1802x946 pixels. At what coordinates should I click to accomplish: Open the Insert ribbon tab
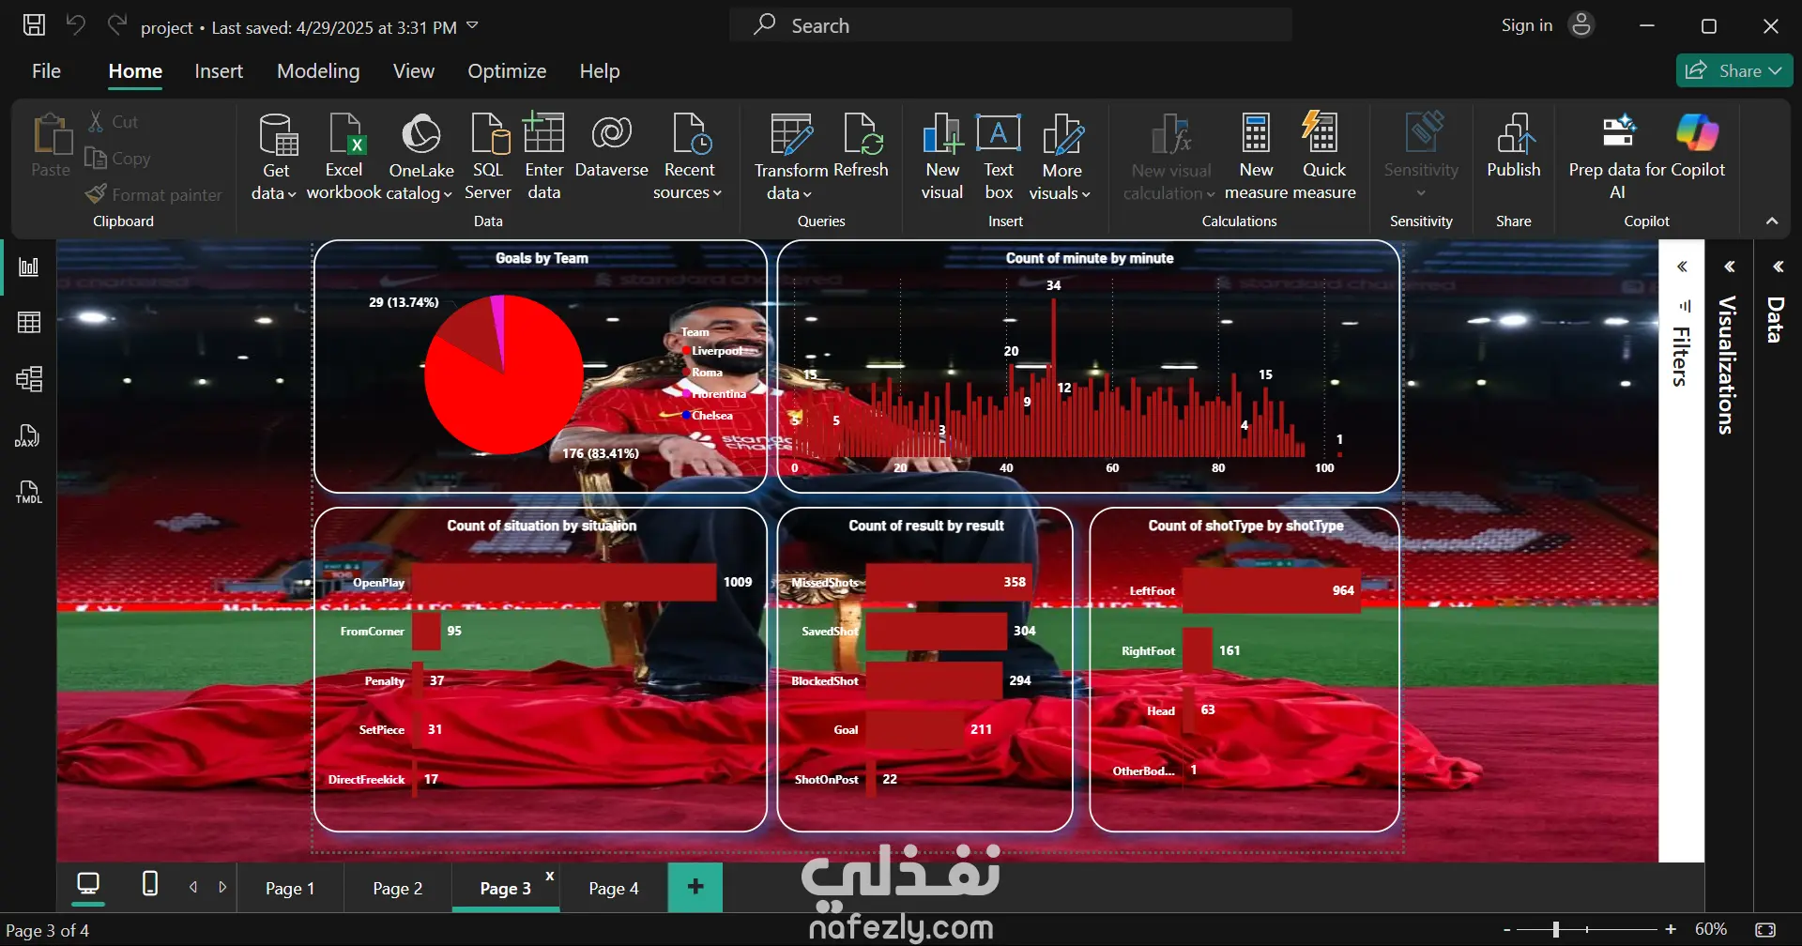tap(219, 71)
